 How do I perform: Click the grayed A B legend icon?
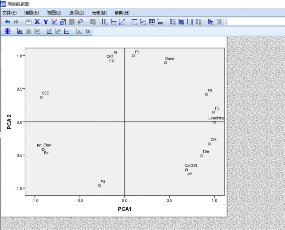pyautogui.click(x=199, y=22)
